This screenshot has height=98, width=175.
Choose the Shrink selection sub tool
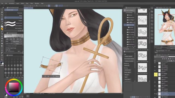click(x=13, y=28)
